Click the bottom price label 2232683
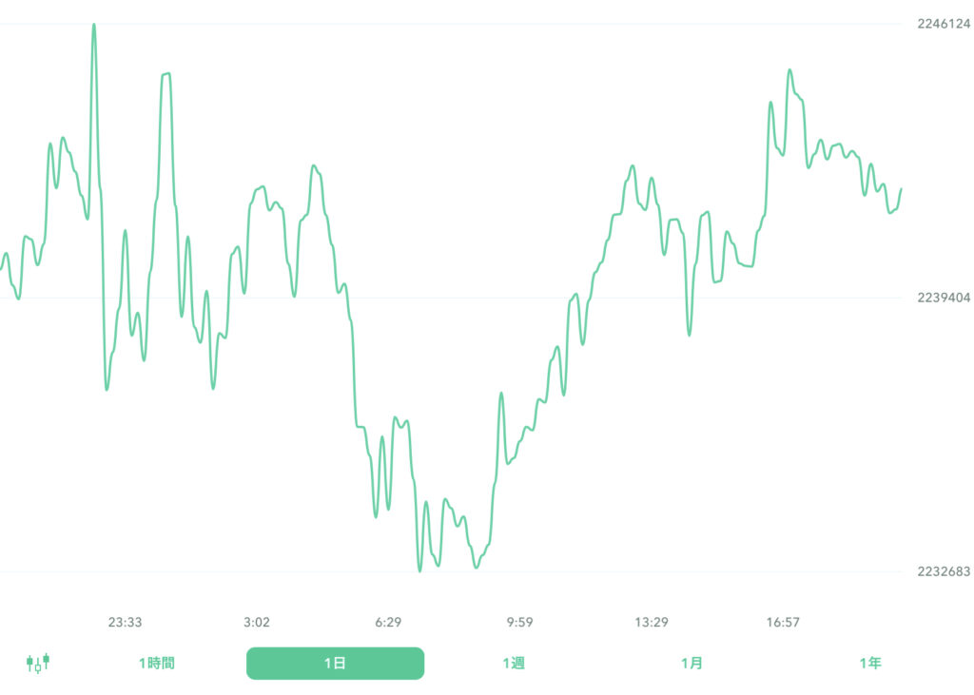Screen dimensions: 974x695 [944, 571]
